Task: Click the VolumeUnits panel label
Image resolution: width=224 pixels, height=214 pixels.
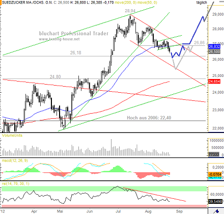Action: point(12,136)
